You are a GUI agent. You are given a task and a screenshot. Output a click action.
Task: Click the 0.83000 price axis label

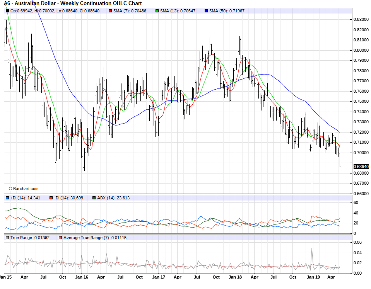[361, 19]
